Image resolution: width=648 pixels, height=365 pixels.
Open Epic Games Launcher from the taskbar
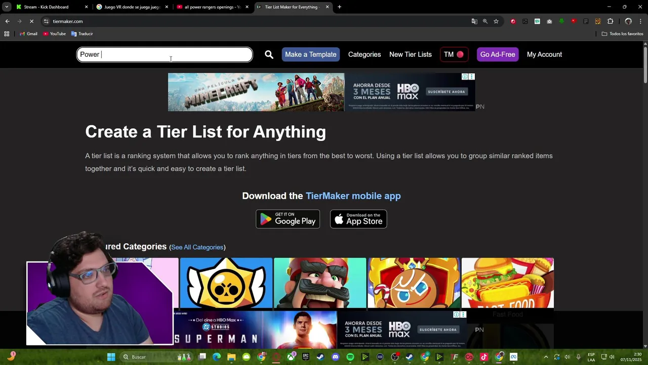306,357
